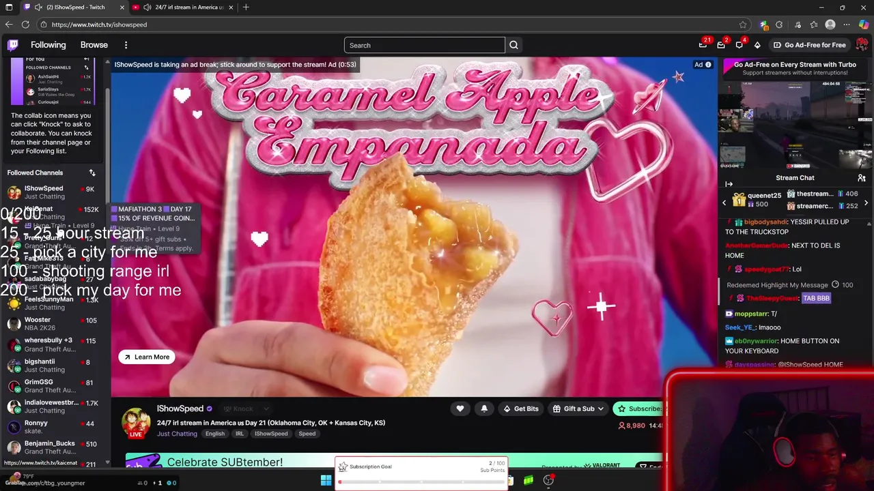The height and width of the screenshot is (491, 874).
Task: Click the IRL tag
Action: (x=239, y=434)
